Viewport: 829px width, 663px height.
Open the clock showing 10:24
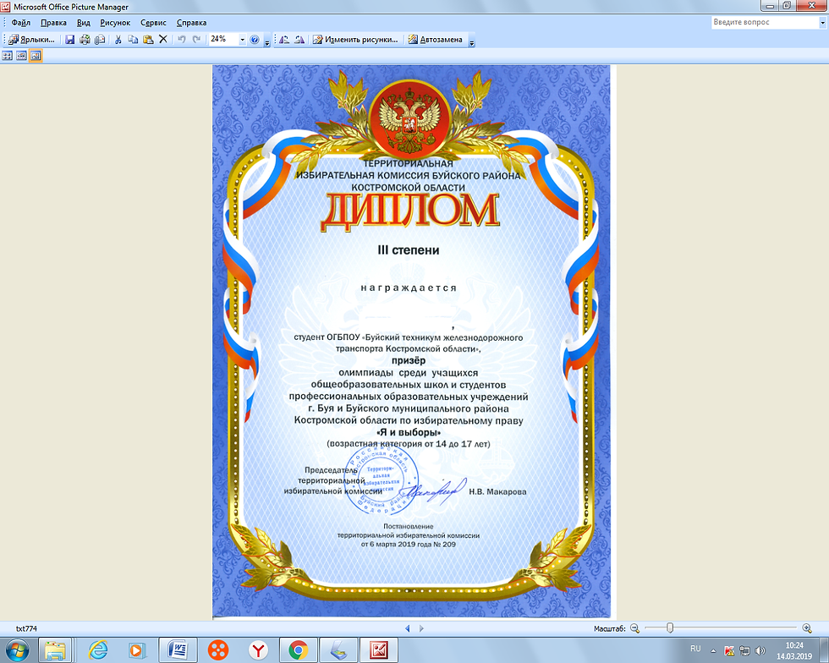[794, 650]
